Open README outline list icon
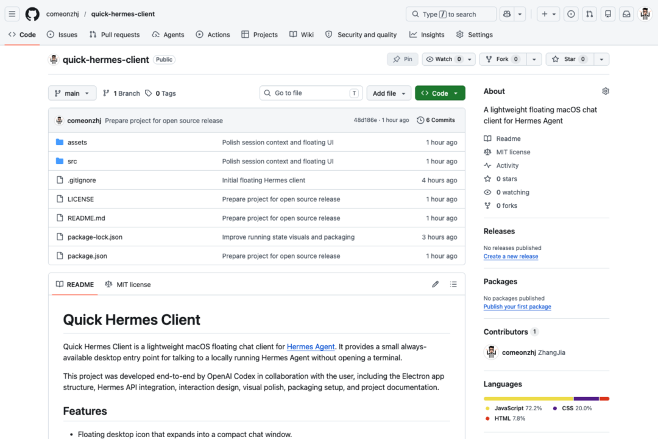 pyautogui.click(x=454, y=284)
